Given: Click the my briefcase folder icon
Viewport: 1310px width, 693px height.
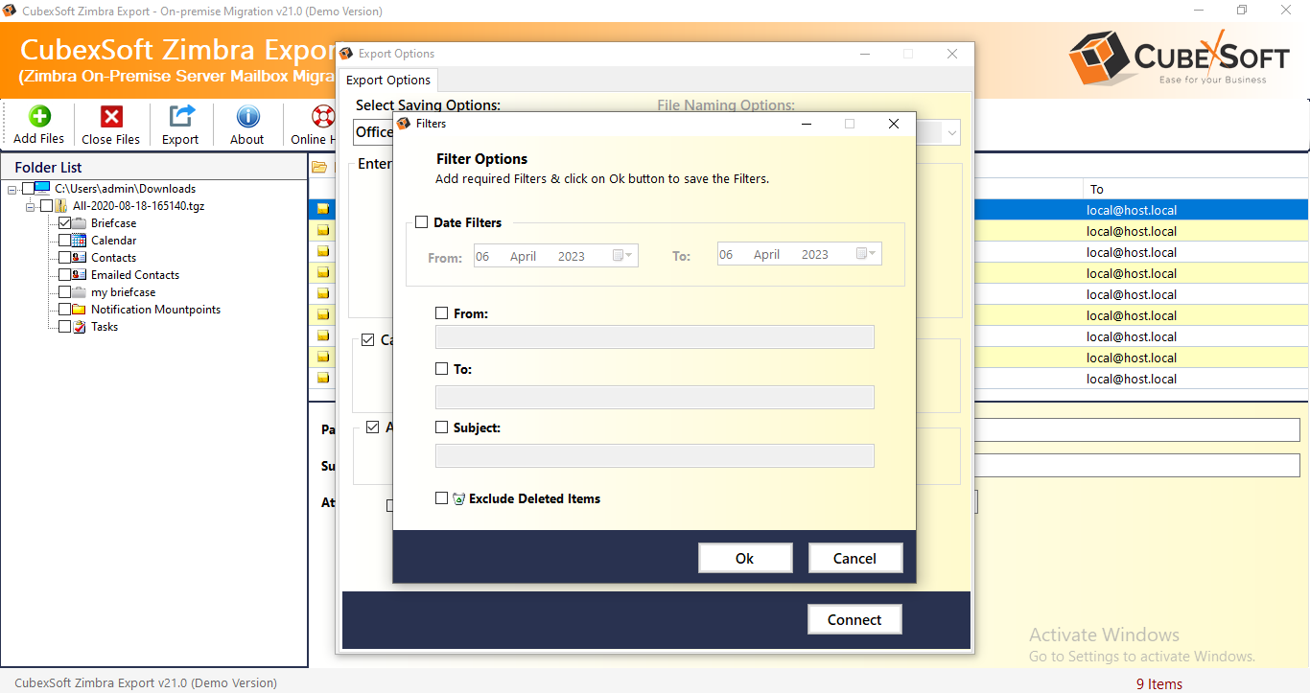Looking at the screenshot, I should tap(79, 292).
